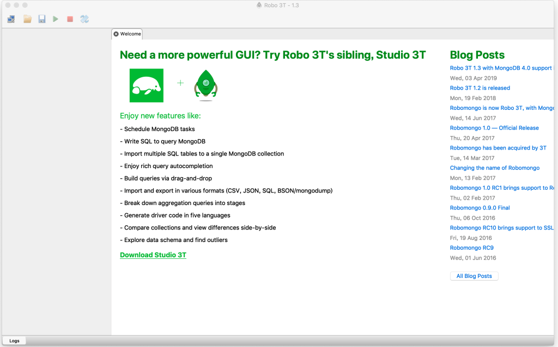
Task: Click the 'Import multiple SQL tables' feature line
Action: 202,154
